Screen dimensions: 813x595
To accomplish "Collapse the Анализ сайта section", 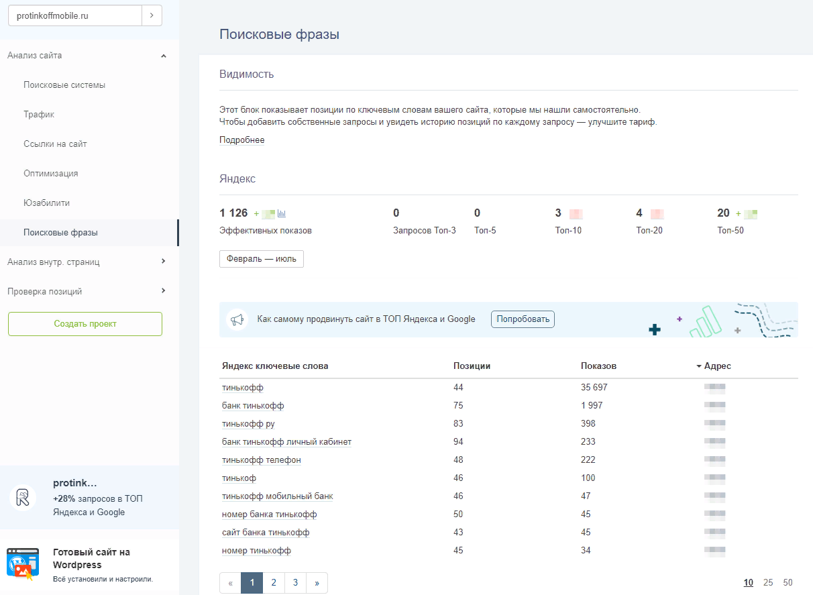I will (x=164, y=56).
